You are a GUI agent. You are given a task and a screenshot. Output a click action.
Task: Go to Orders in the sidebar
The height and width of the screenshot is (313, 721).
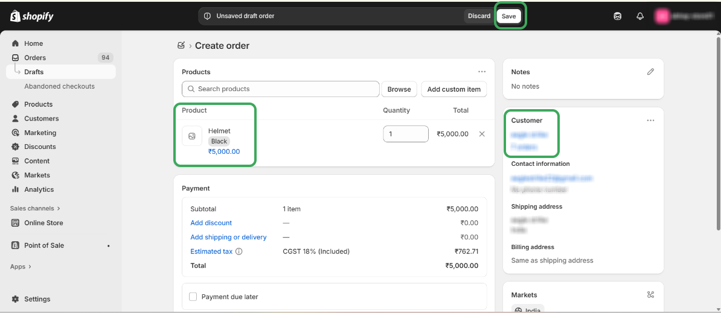[35, 58]
